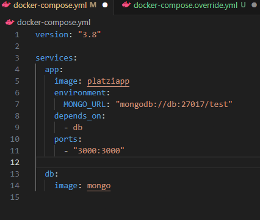260x220 pixels.
Task: Click line number 1 in gutter
Action: (17, 35)
